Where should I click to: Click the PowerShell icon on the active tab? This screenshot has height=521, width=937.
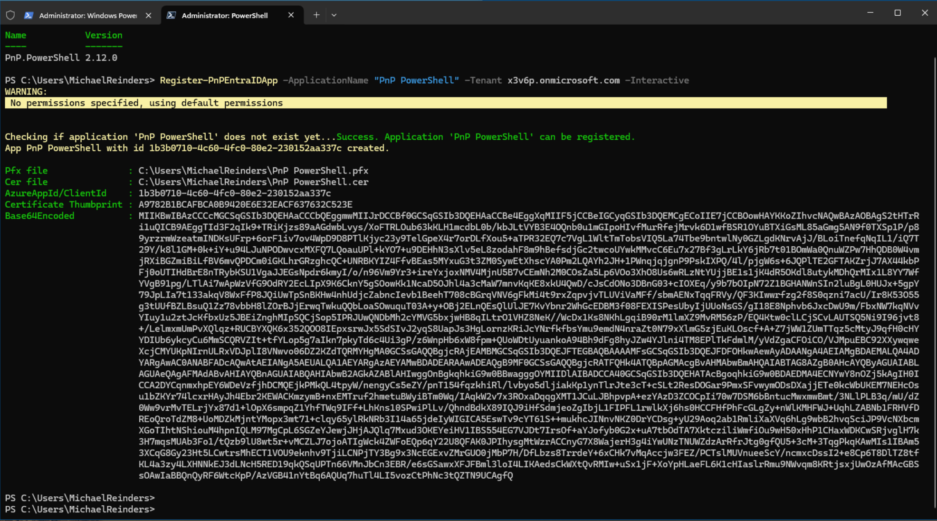tap(172, 15)
